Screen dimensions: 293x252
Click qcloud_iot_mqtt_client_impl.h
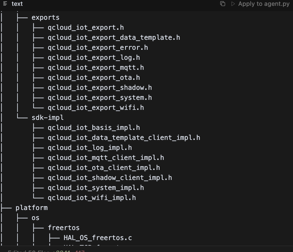[106, 157]
